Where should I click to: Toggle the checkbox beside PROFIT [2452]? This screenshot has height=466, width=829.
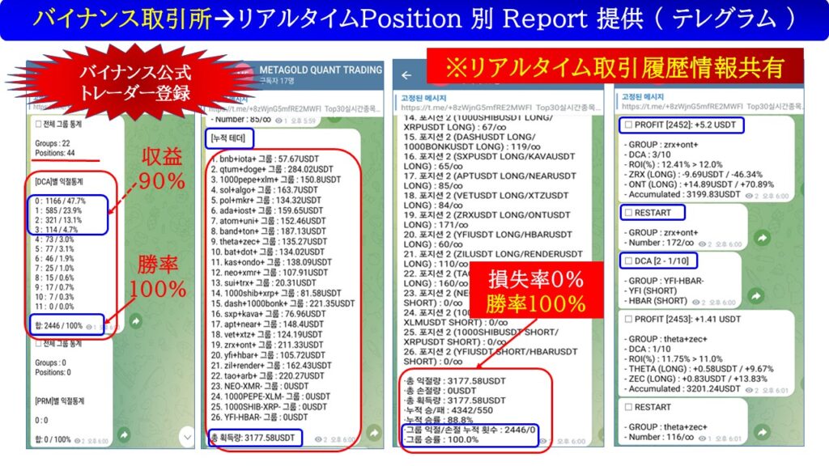point(629,125)
